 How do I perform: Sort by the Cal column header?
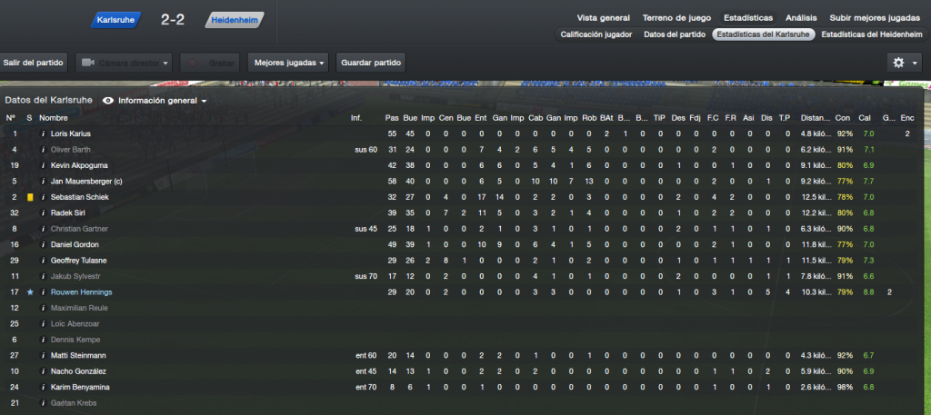(865, 118)
